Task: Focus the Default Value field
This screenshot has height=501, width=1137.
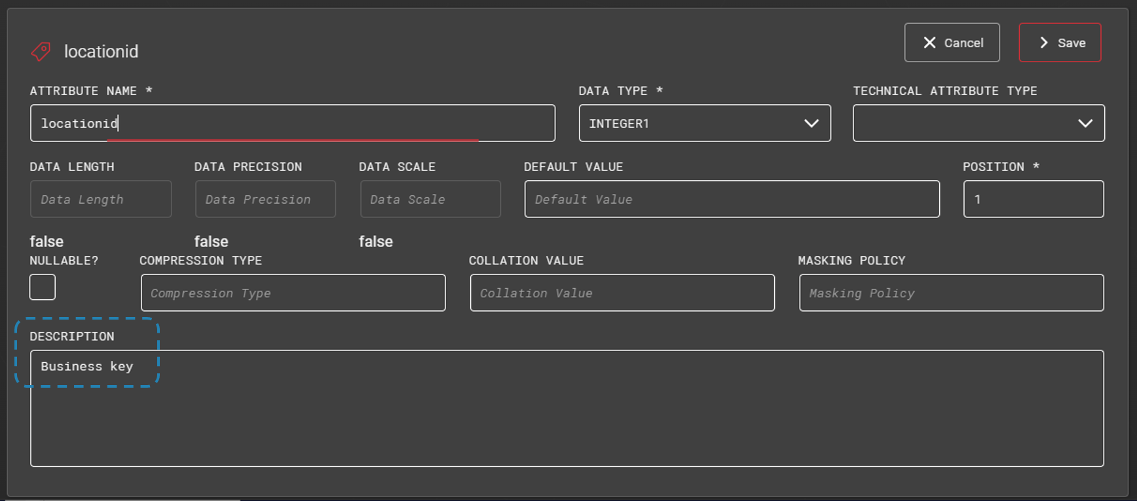Action: 732,199
